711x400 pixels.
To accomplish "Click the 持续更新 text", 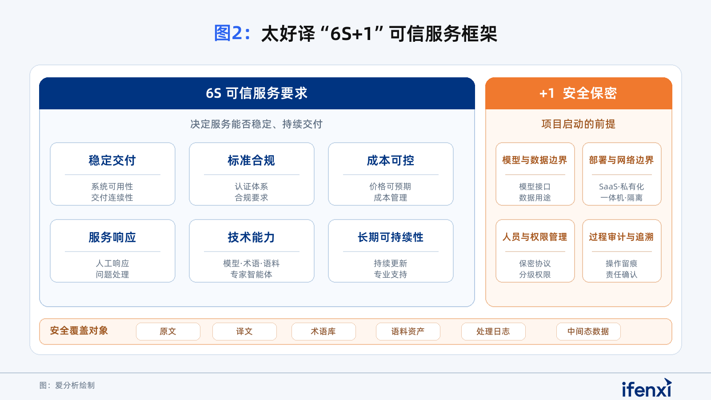I will pos(391,264).
